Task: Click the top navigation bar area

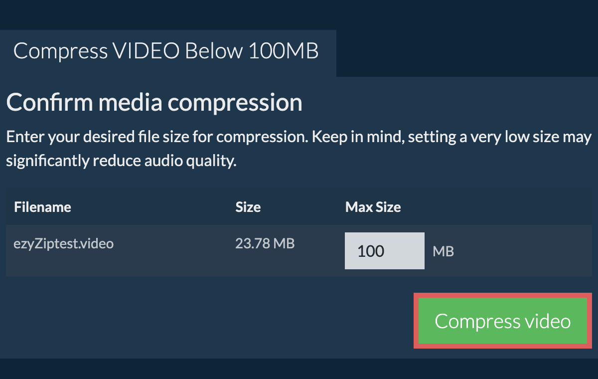Action: pyautogui.click(x=299, y=14)
